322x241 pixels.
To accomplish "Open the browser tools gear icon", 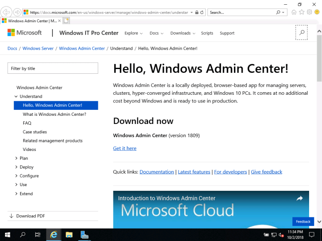I will pyautogui.click(x=309, y=12).
